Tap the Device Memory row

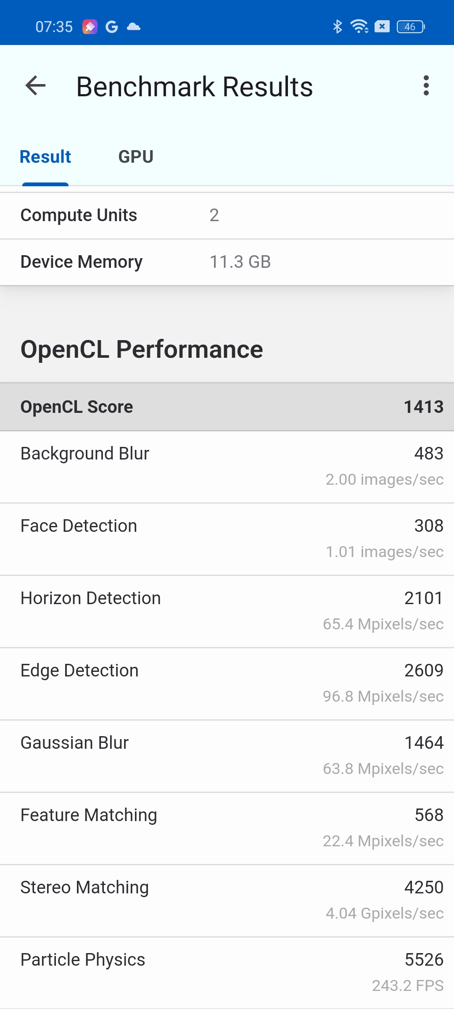pyautogui.click(x=227, y=262)
